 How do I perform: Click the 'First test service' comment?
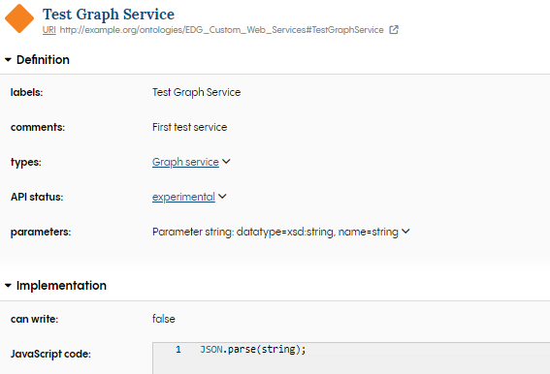click(189, 127)
